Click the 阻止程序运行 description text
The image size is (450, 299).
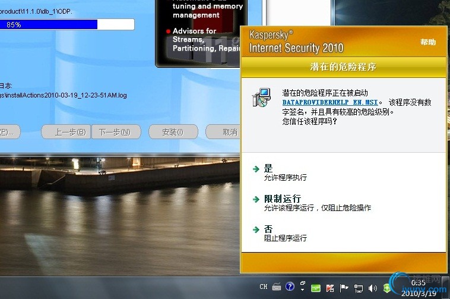286,238
